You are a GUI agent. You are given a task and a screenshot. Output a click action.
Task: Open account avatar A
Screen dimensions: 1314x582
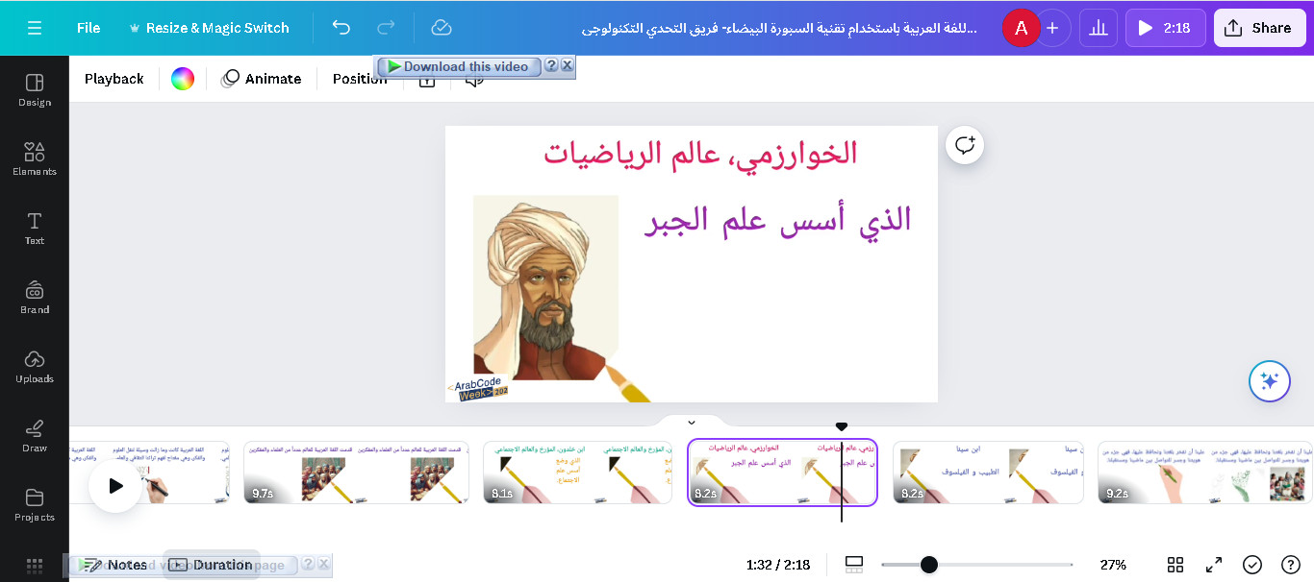point(1021,28)
